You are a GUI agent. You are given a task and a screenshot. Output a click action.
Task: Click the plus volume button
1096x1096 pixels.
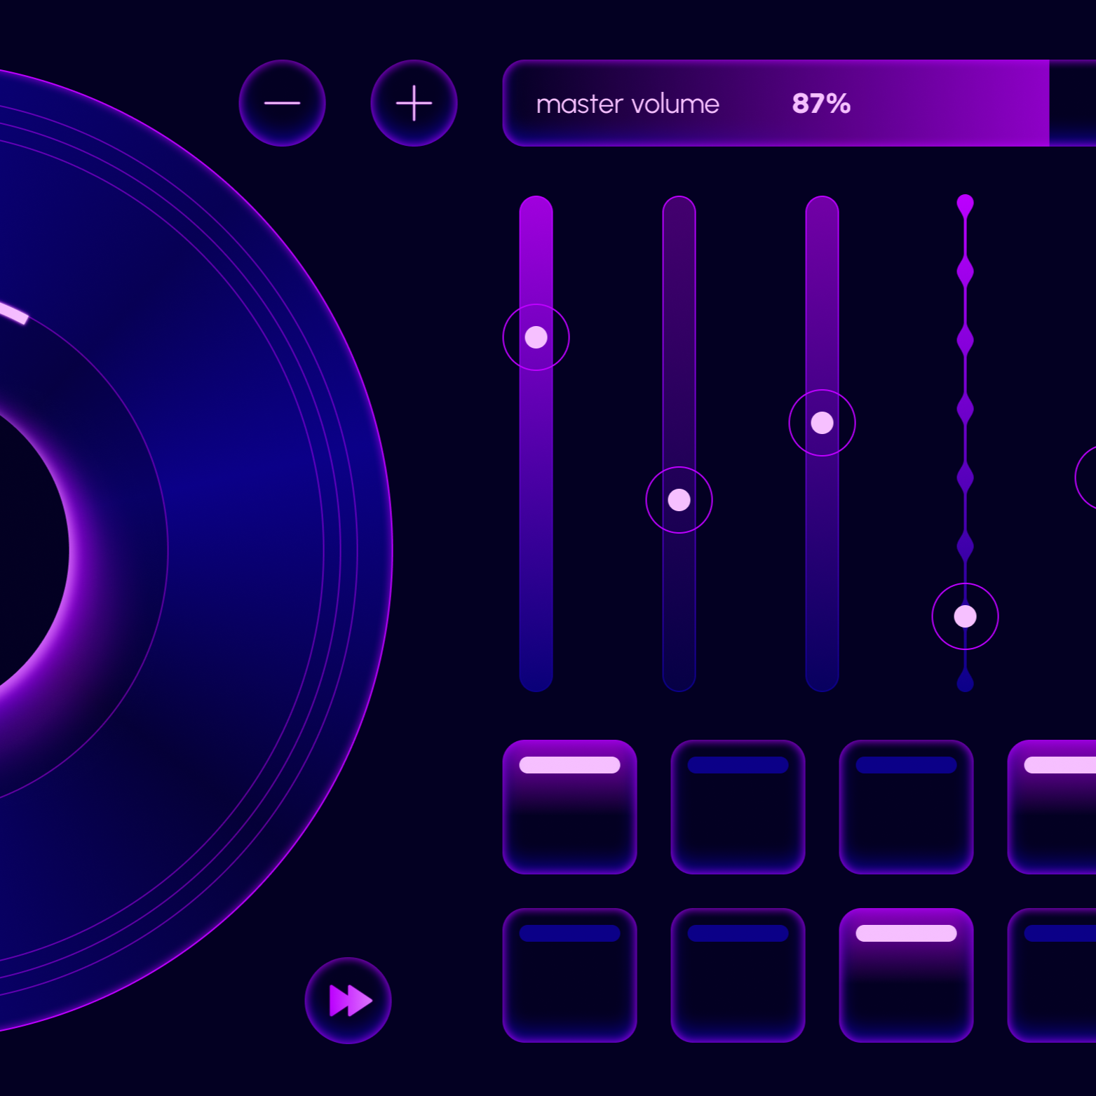click(414, 103)
